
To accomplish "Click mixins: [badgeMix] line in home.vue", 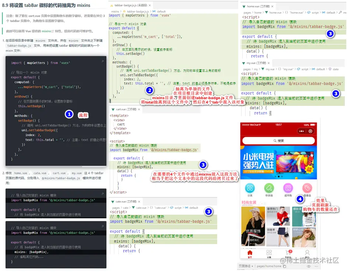I will (267, 47).
